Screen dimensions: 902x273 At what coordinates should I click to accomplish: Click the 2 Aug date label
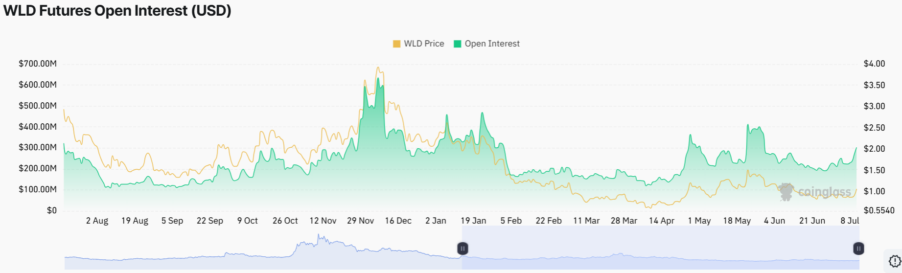97,221
